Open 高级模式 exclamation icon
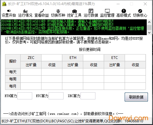 point(124,11)
